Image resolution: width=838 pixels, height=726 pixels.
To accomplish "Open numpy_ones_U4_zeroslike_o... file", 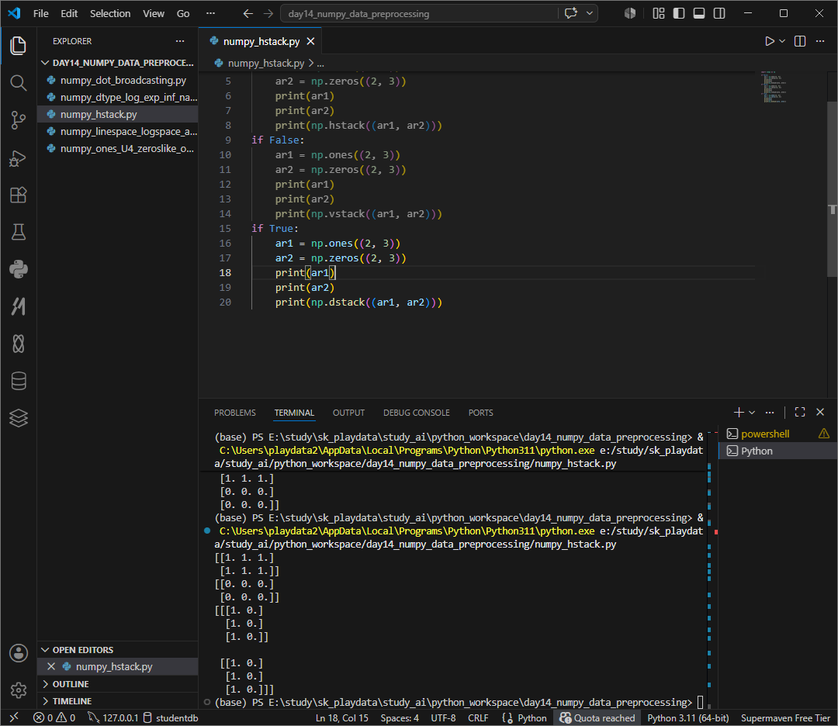I will coord(118,148).
